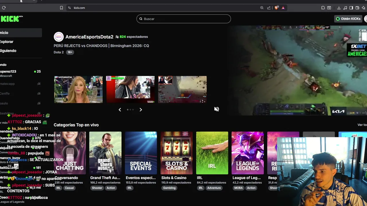Click the Action tag under Grand Theft Auto
This screenshot has width=367, height=206.
tap(111, 188)
